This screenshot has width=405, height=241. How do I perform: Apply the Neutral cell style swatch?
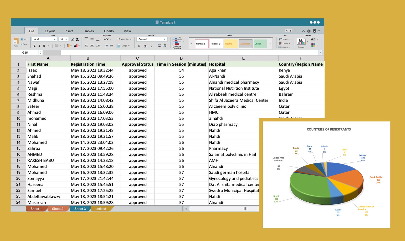(231, 44)
